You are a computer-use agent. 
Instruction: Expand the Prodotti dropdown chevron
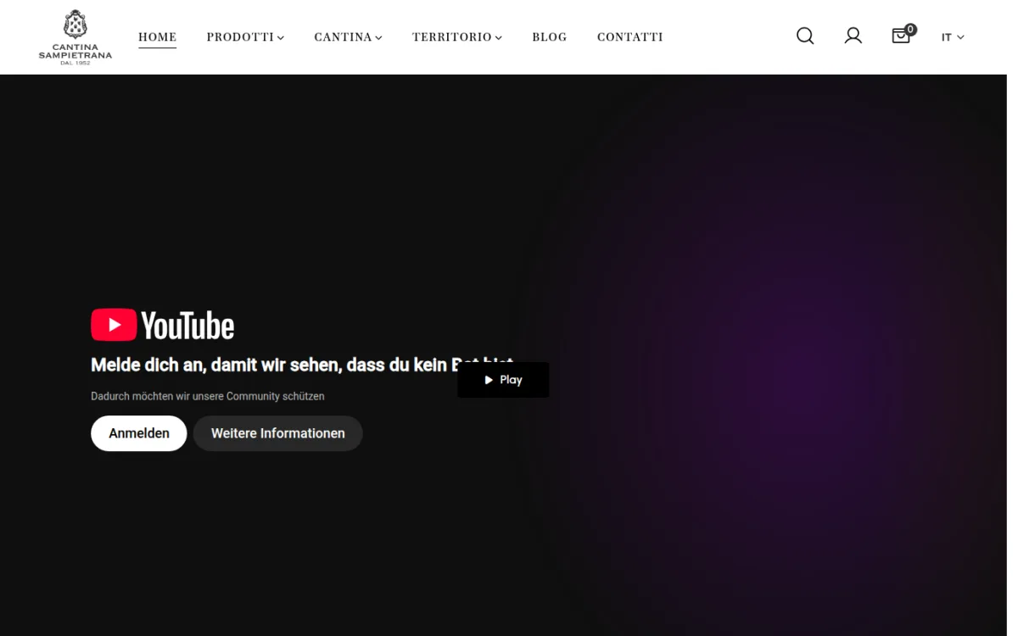281,37
